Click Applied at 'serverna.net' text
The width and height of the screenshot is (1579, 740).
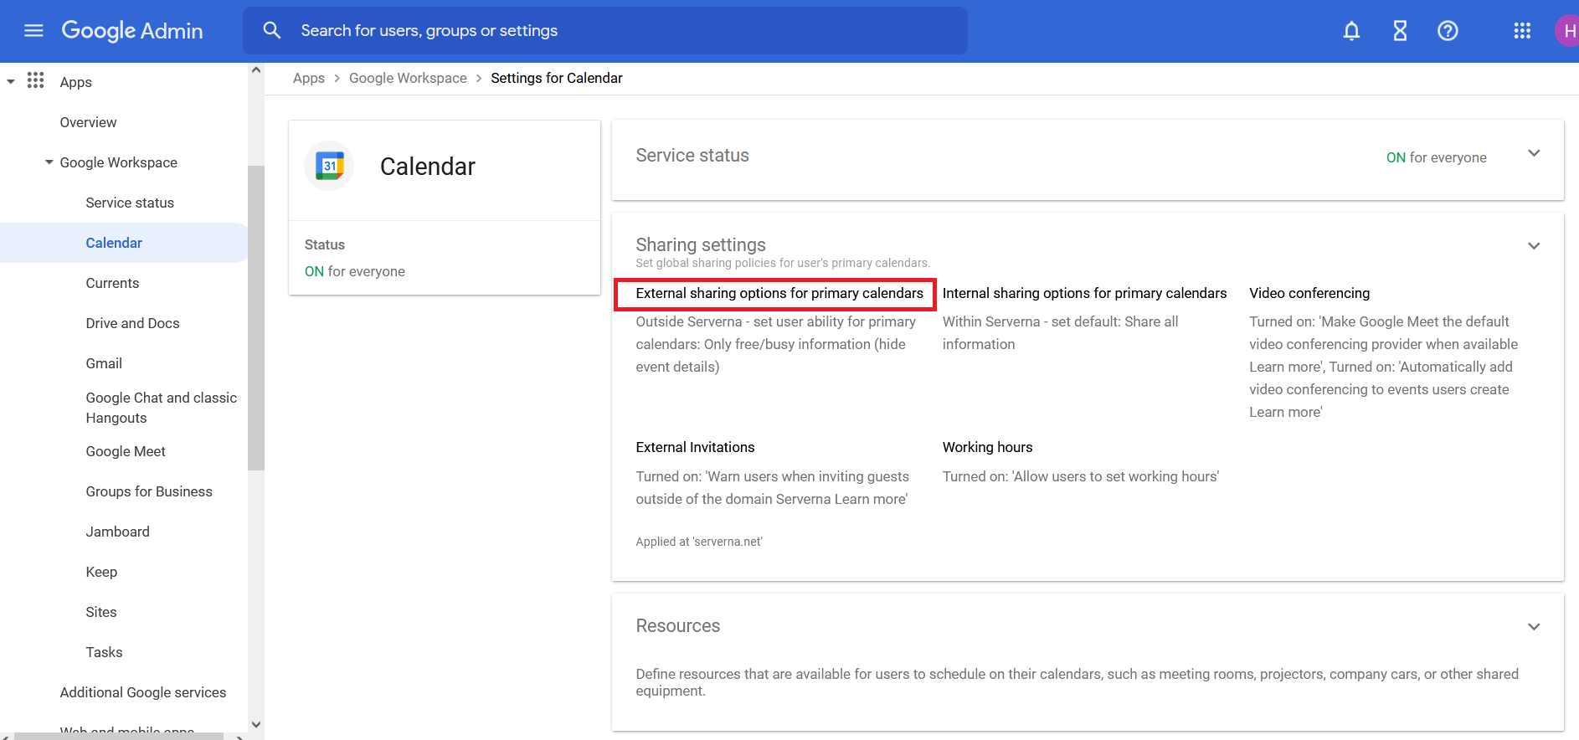698,542
